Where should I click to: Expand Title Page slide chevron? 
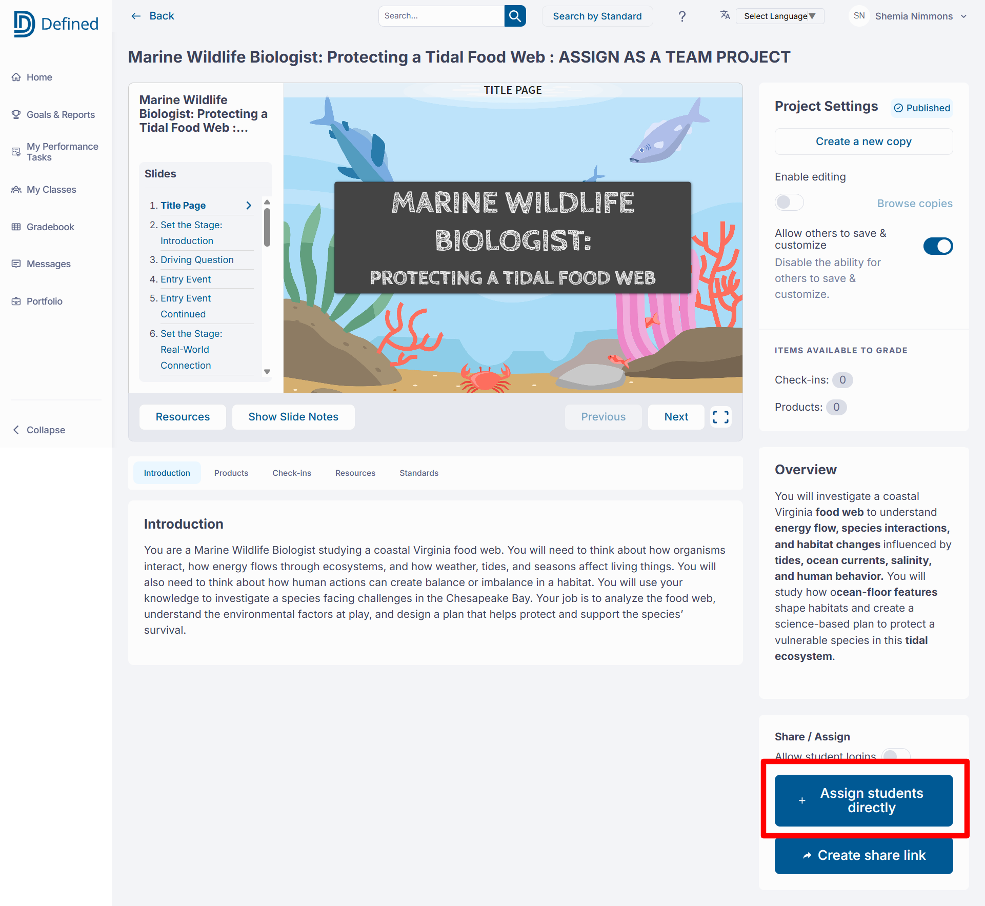(x=249, y=206)
